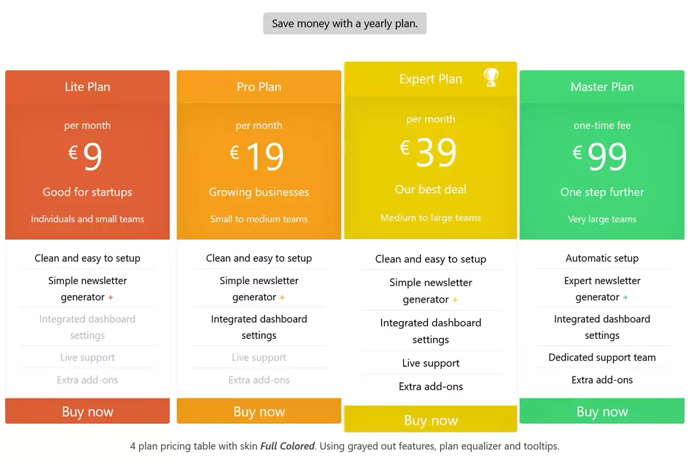The width and height of the screenshot is (693, 462).
Task: Select the Master Plan header title
Action: 602,87
